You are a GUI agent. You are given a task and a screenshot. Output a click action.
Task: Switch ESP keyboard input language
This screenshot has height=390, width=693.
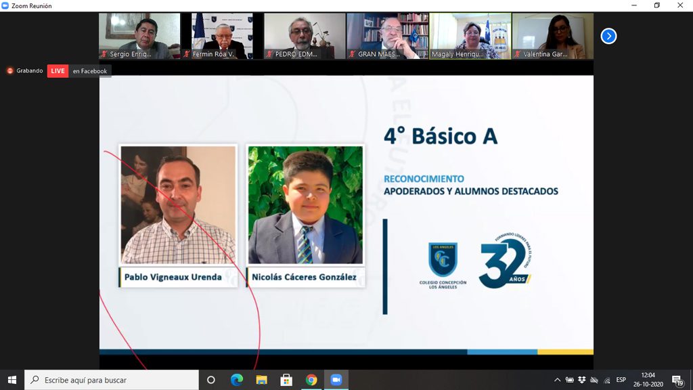[x=621, y=380]
